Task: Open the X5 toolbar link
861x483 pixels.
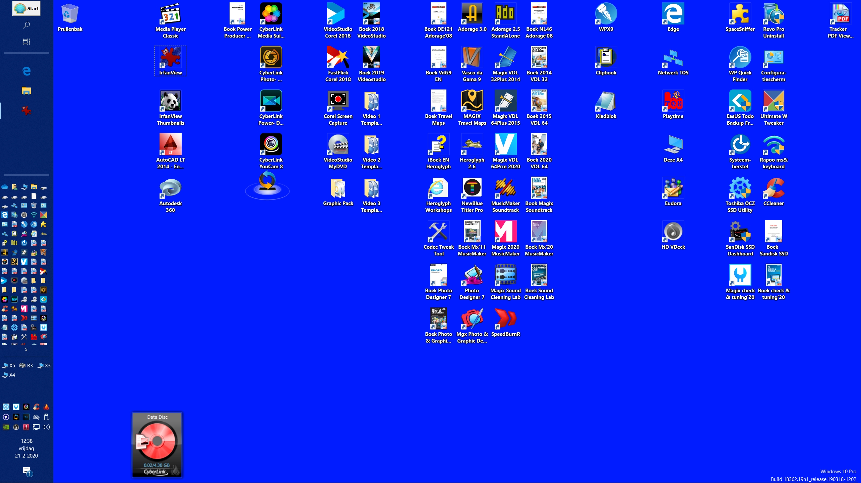Action: (9, 366)
